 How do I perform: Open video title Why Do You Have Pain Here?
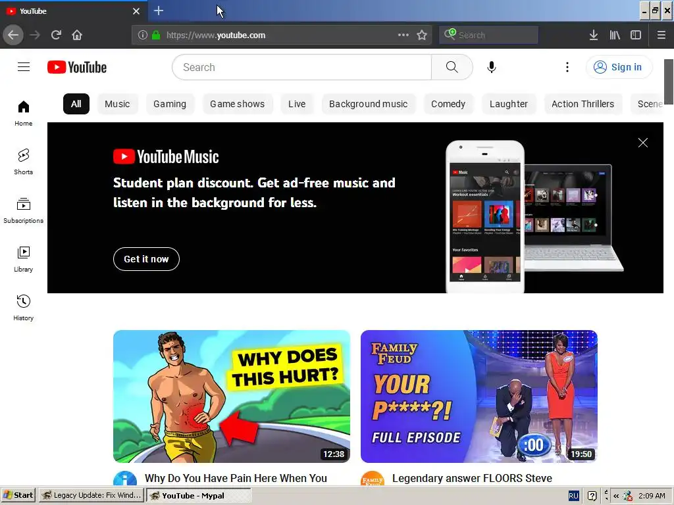pos(236,478)
